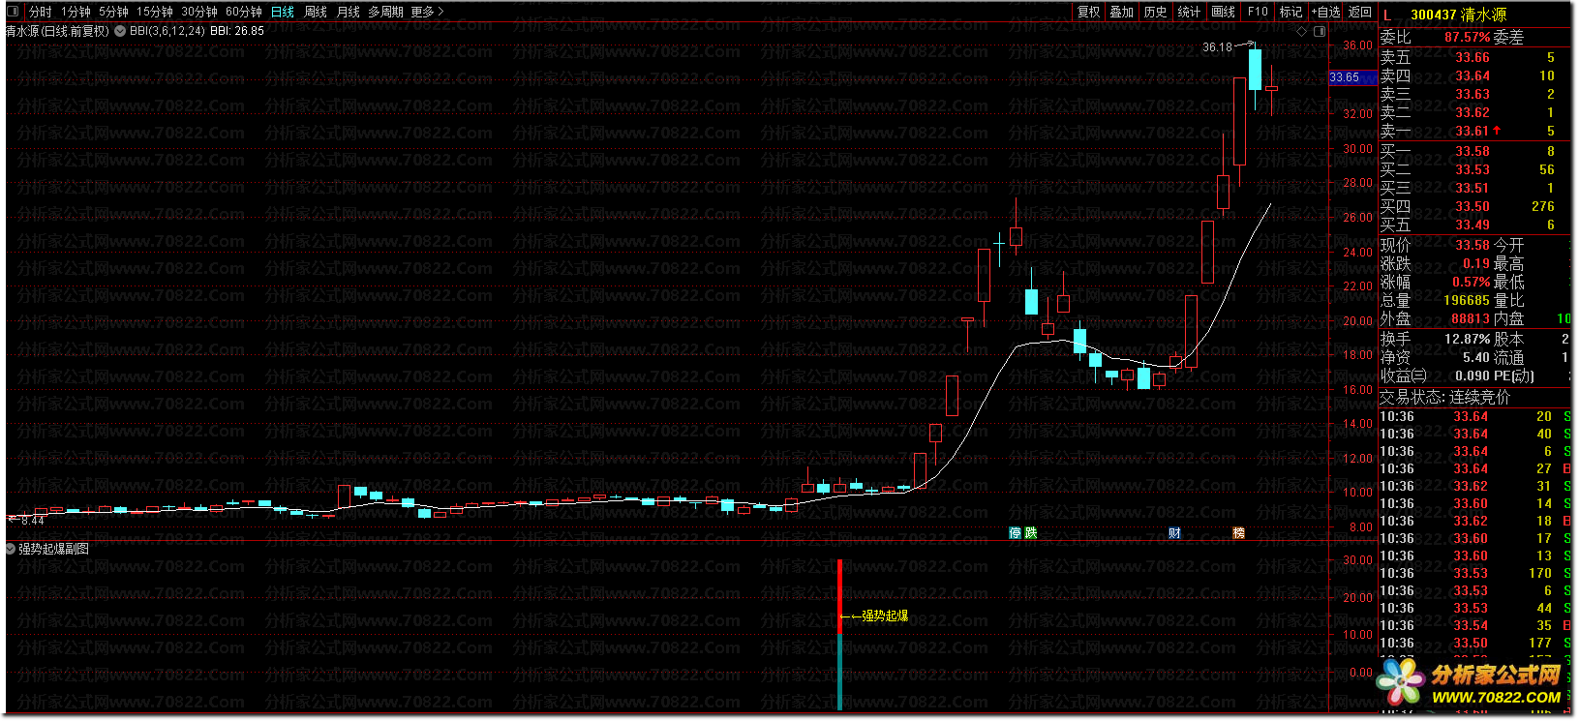Click the green 跌 event marker
This screenshot has height=721, width=1579.
1030,533
